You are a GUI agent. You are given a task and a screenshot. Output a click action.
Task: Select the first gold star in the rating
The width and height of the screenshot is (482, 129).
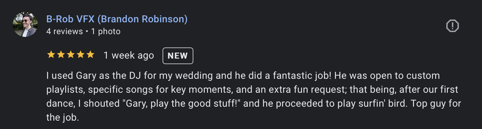coord(51,55)
